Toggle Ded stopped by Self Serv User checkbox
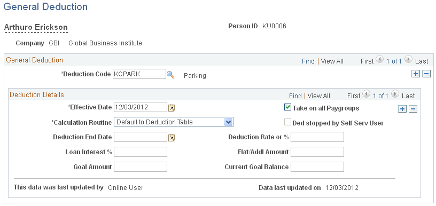Screen dimensions: 436x206 tap(287, 122)
